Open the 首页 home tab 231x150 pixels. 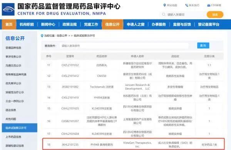(x=9, y=25)
